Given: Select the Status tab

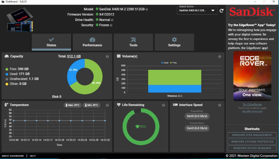Looking at the screenshot, I should [51, 42].
